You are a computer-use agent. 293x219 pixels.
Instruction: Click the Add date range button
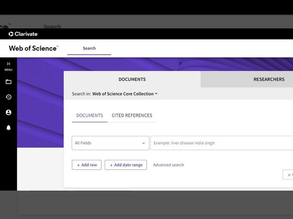point(126,165)
